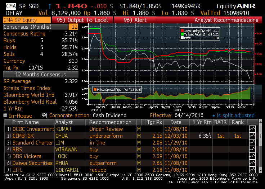Open chart icon for CIMB-GK row

(252, 136)
